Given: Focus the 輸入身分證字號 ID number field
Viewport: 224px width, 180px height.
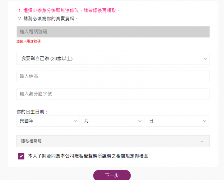Looking at the screenshot, I should (113, 94).
